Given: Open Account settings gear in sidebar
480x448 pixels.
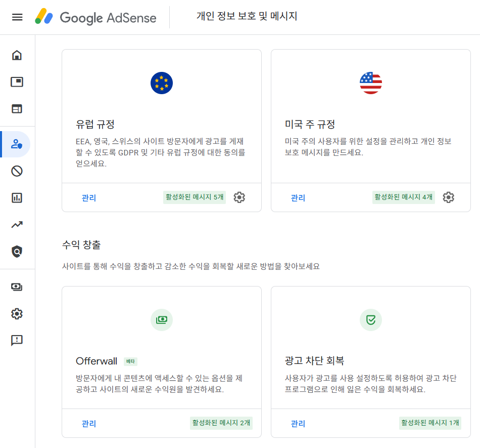Looking at the screenshot, I should [x=17, y=314].
